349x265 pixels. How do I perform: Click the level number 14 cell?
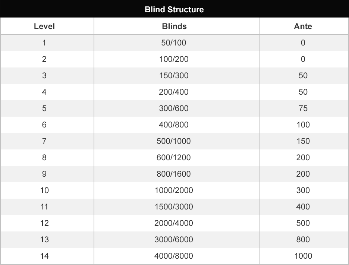[44, 256]
